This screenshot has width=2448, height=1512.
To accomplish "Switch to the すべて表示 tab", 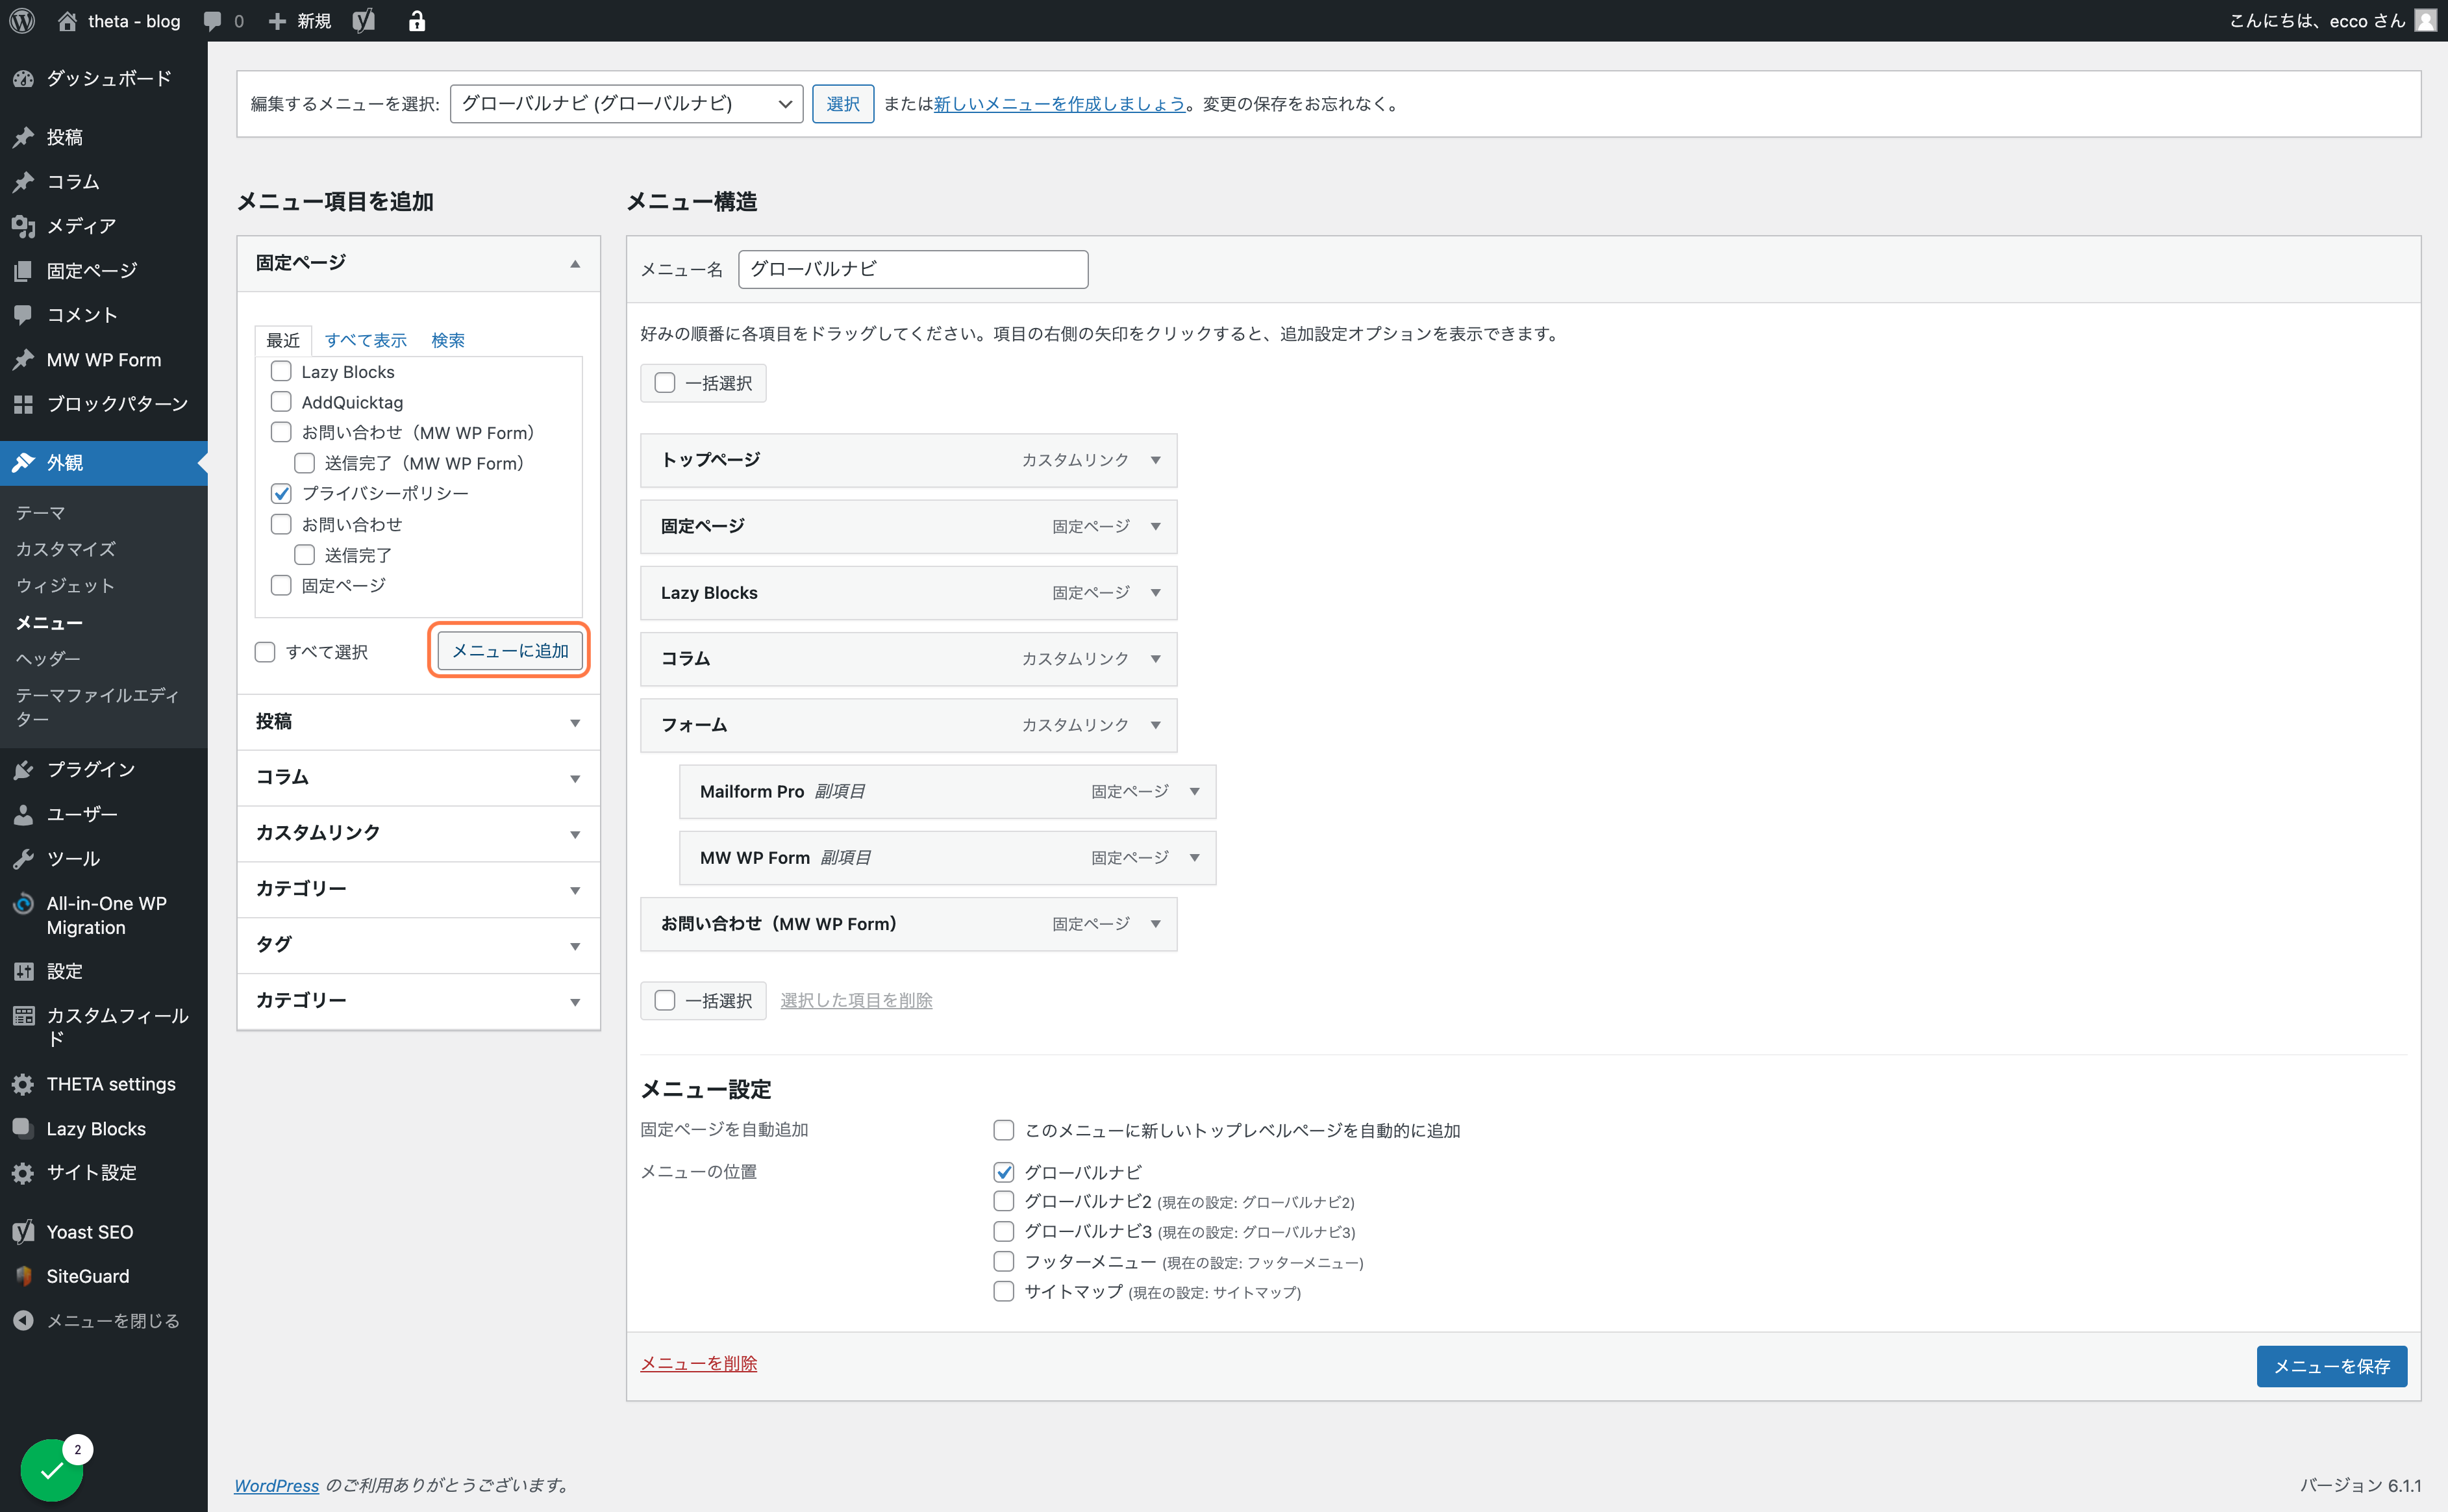I will tap(366, 340).
